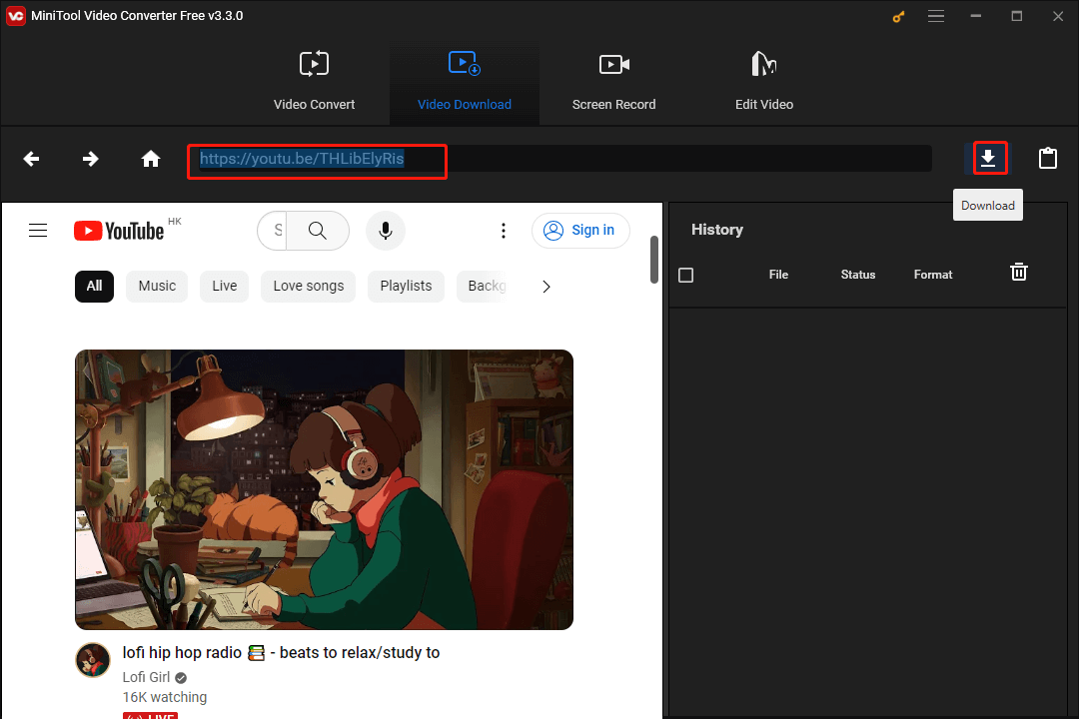Image resolution: width=1079 pixels, height=719 pixels.
Task: Focus the YouTube search box
Action: pos(273,231)
